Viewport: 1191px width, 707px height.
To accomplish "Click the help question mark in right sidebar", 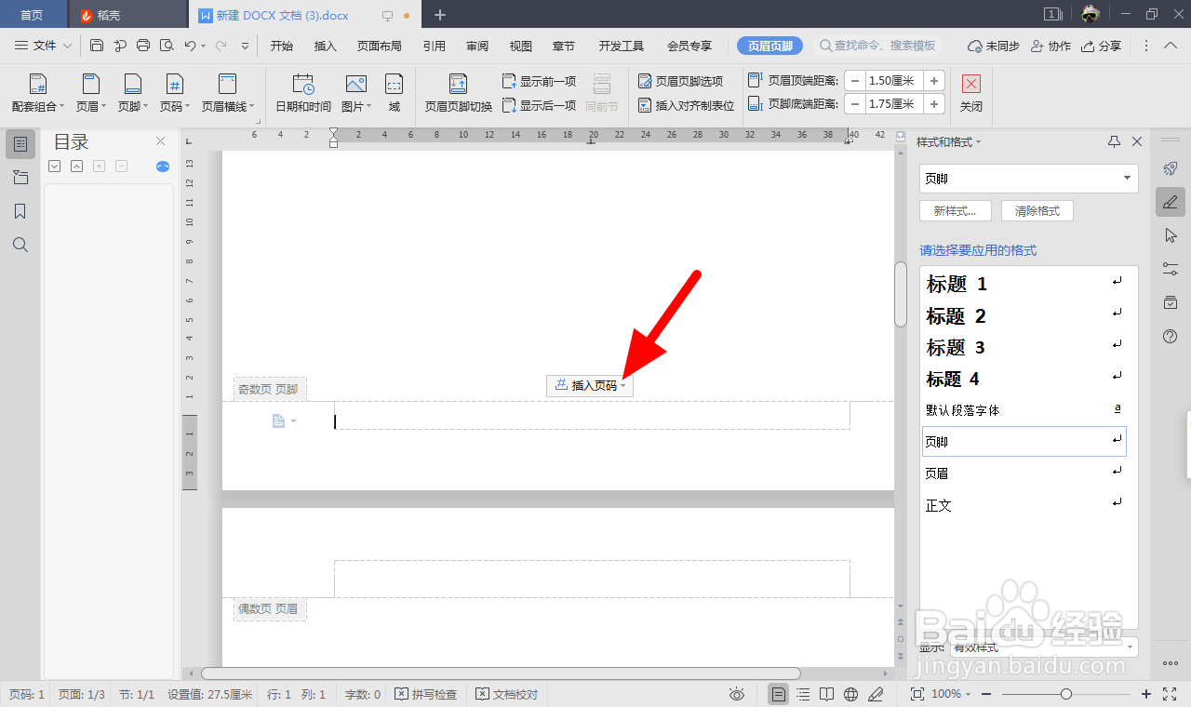I will (1171, 336).
